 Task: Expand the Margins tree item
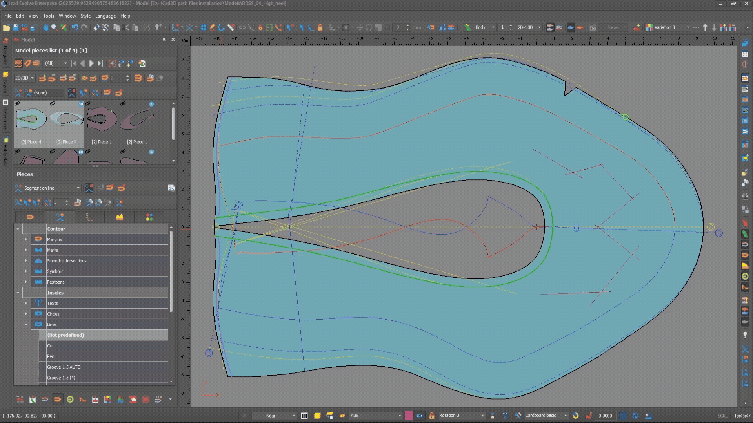click(x=26, y=239)
